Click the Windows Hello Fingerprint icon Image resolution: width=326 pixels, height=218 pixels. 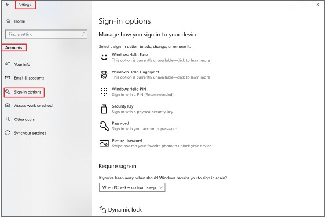point(104,75)
